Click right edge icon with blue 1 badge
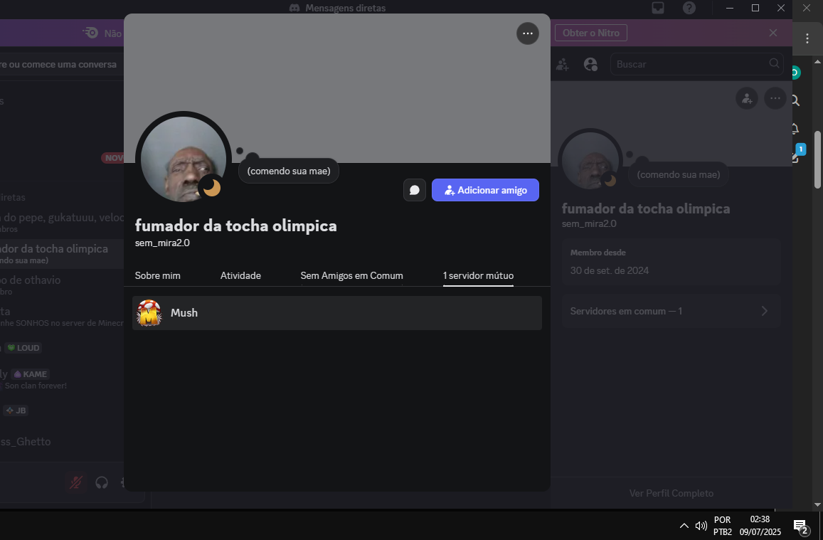Viewport: 823px width, 540px height. coord(798,153)
